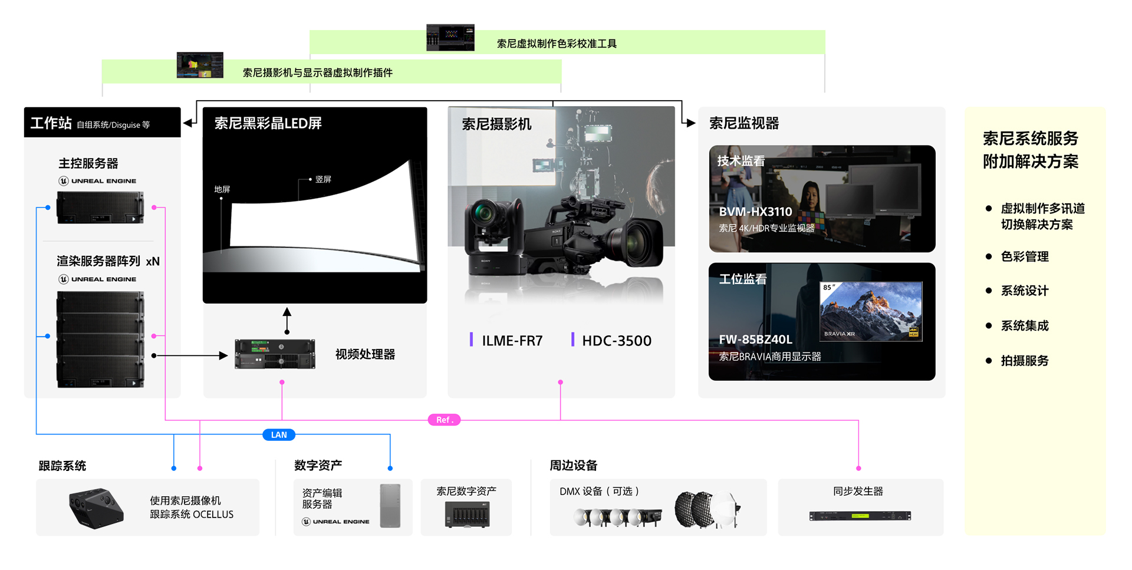Click the blue LAN label badge
Image resolution: width=1132 pixels, height=570 pixels.
click(279, 435)
